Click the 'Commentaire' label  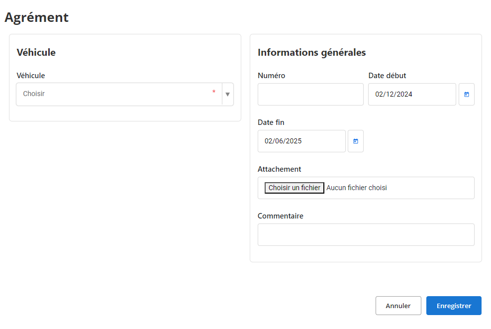[280, 216]
